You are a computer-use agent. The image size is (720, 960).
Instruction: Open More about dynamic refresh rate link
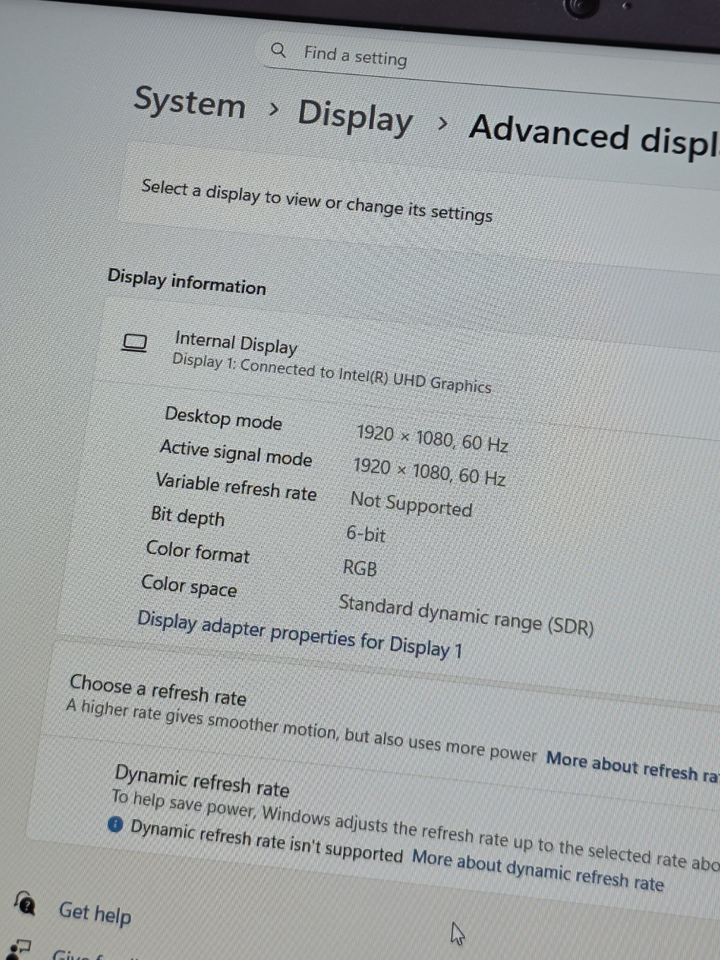[x=538, y=870]
